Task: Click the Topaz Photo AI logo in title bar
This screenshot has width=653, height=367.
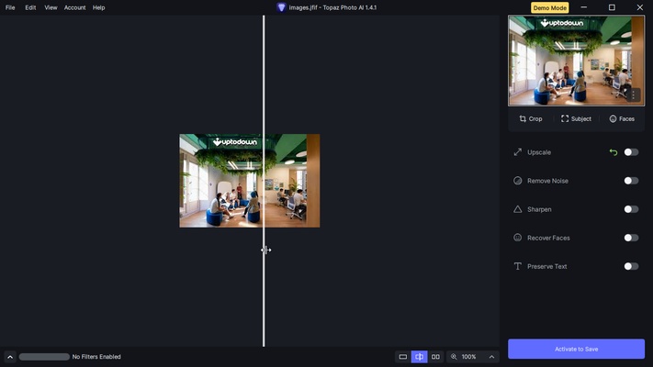Action: (x=282, y=7)
